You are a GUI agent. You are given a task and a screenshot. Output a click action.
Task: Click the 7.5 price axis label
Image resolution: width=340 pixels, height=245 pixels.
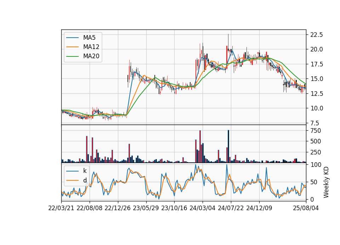tap(315, 123)
